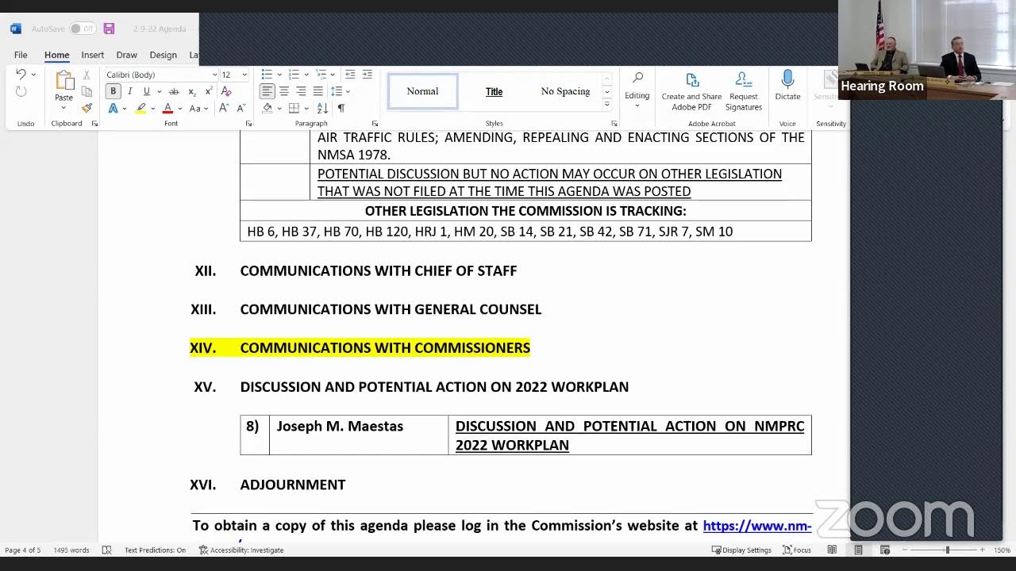Switch to the Home ribbon tab
This screenshot has width=1016, height=571.
57,55
